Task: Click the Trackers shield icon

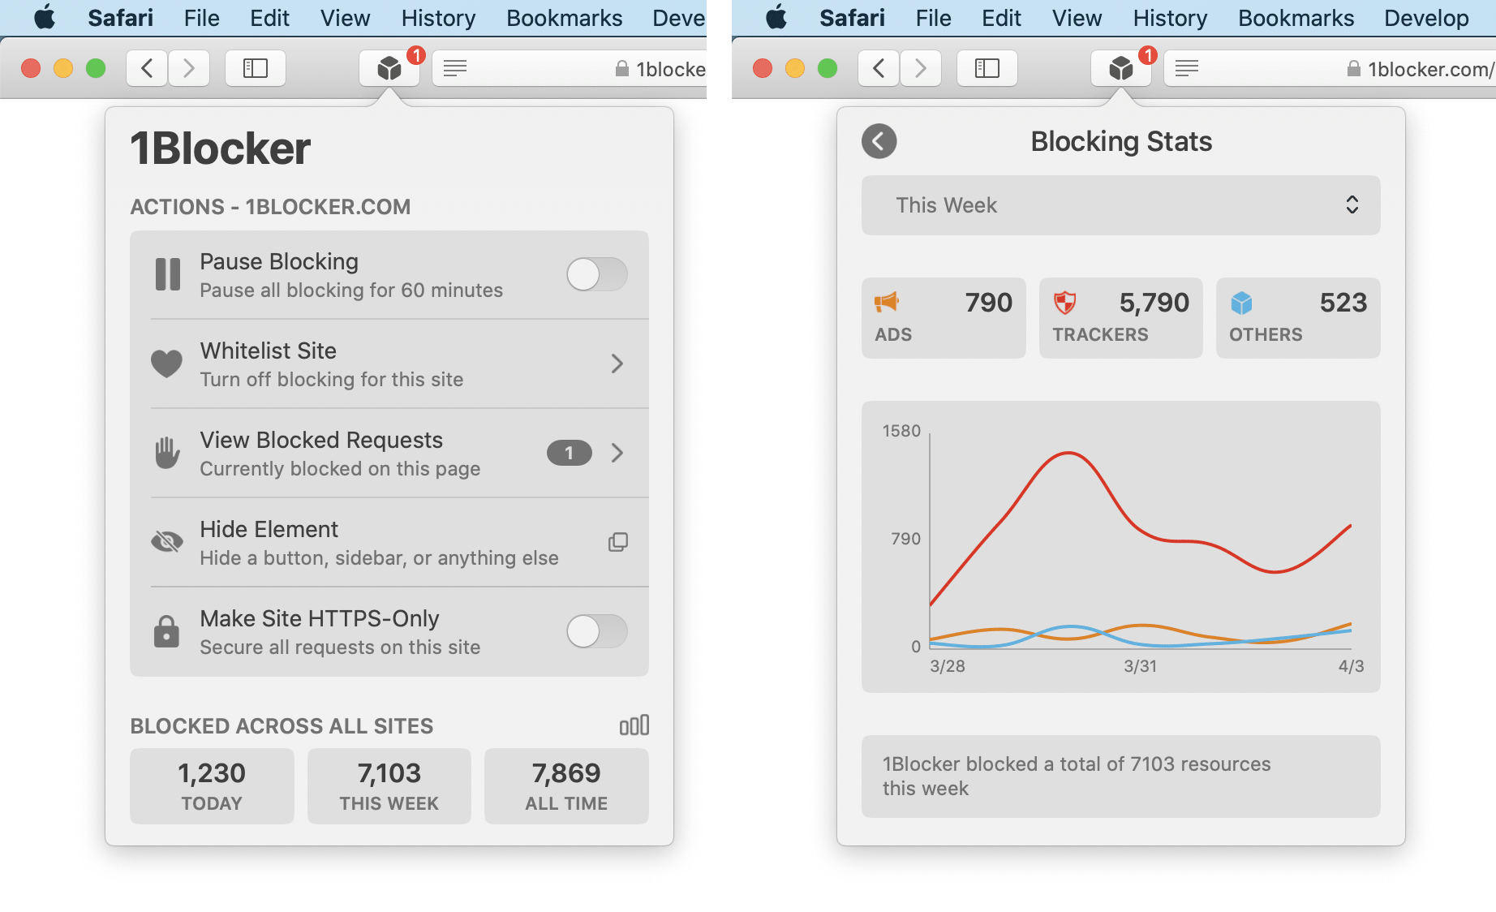Action: (1064, 303)
